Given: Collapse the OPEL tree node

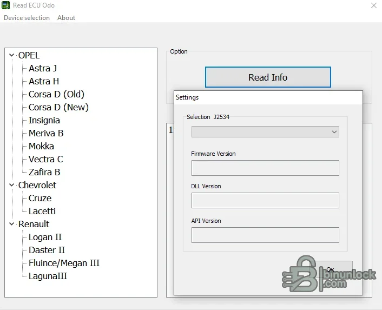Looking at the screenshot, I should click(11, 55).
